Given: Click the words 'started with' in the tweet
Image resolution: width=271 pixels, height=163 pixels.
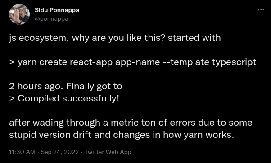Looking at the screenshot, I should 194,38.
